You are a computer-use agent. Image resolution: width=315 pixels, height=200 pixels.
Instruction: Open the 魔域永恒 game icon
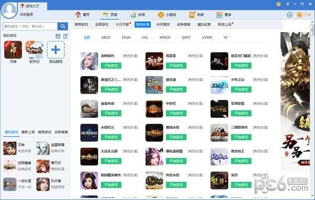point(154,133)
